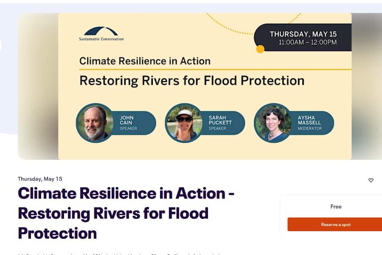Click the Climate Resilience in Action banner subtitle

point(145,61)
